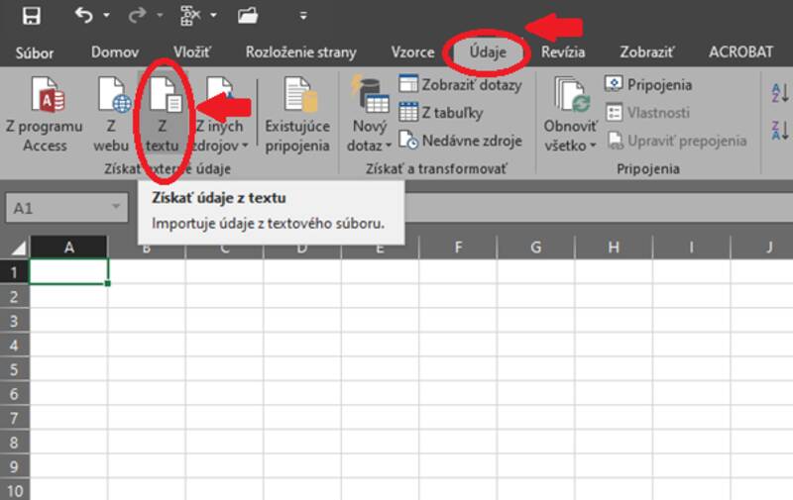
Task: Click the open folder icon in quick access toolbar
Action: [247, 16]
